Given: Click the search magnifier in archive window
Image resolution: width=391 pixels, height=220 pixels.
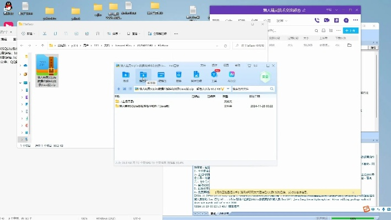Looking at the screenshot, I should click(x=272, y=89).
